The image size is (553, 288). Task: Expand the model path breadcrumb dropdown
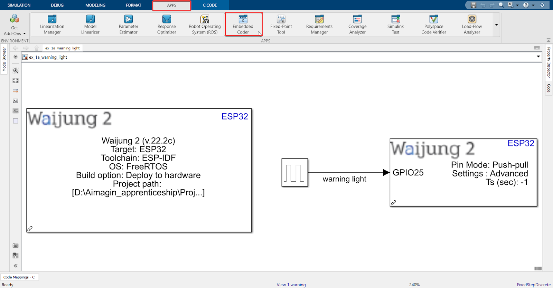point(538,57)
